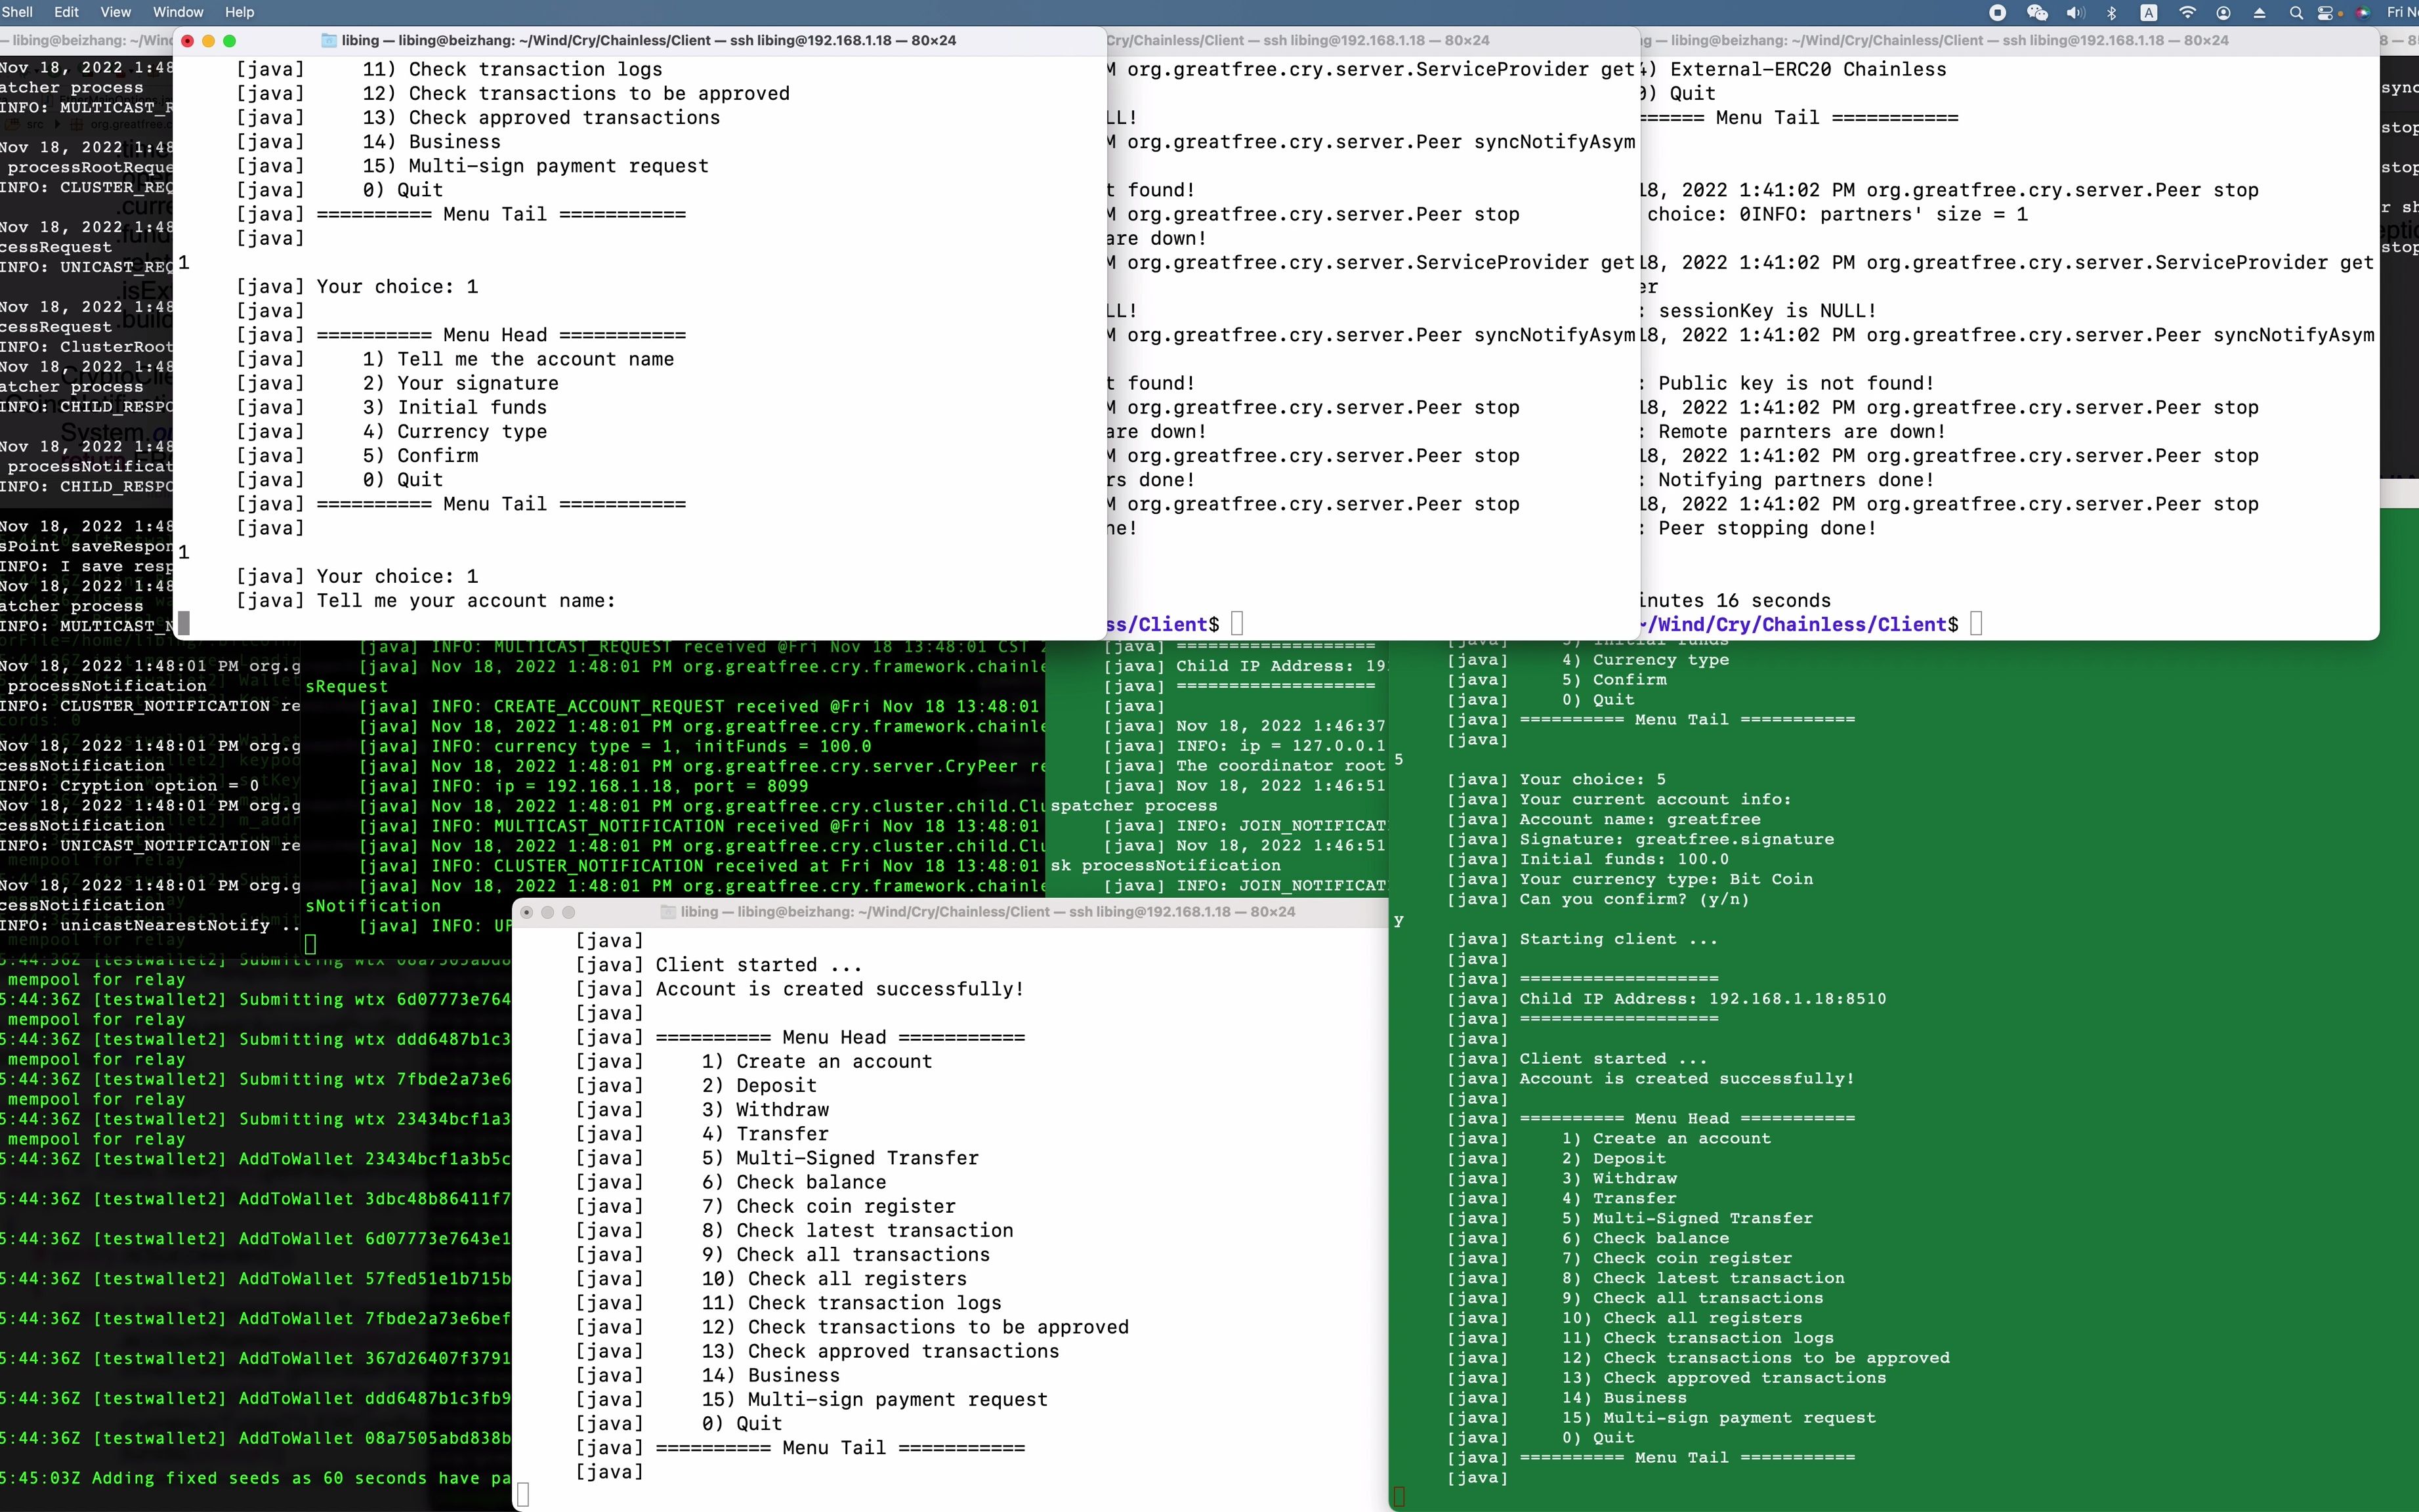Open the WeChat menu bar icon
2419x1512 pixels.
(x=2037, y=12)
